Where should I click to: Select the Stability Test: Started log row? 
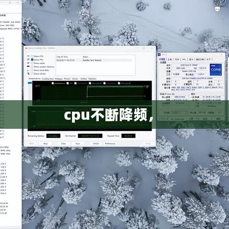pos(94,60)
